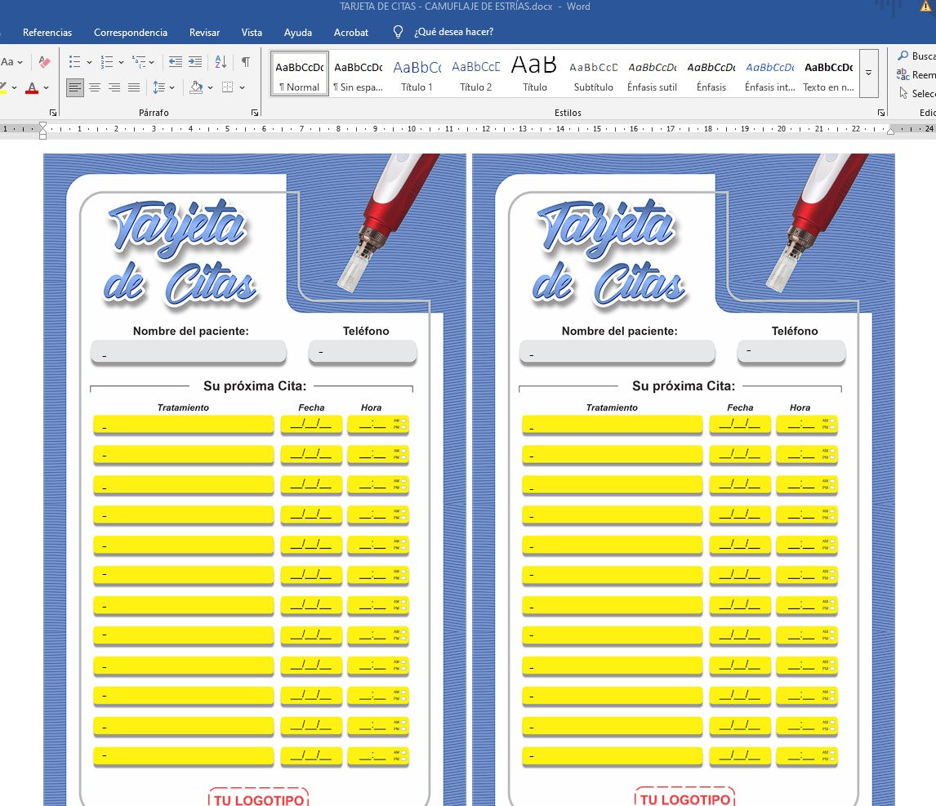Open the line spacing dropdown
This screenshot has height=806, width=936.
tap(163, 87)
